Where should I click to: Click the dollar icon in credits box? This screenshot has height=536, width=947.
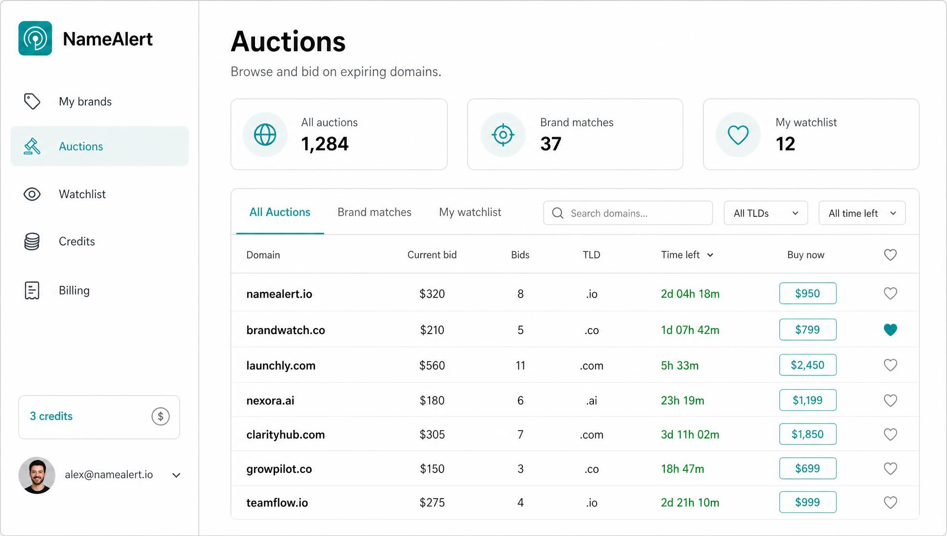point(160,417)
